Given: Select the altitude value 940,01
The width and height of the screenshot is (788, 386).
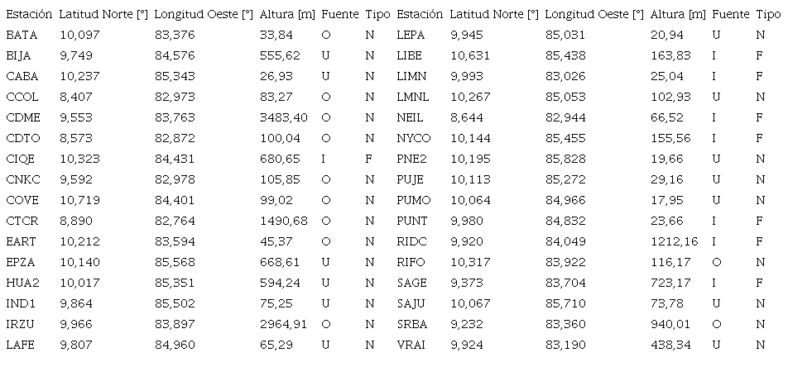Looking at the screenshot, I should click(670, 324).
